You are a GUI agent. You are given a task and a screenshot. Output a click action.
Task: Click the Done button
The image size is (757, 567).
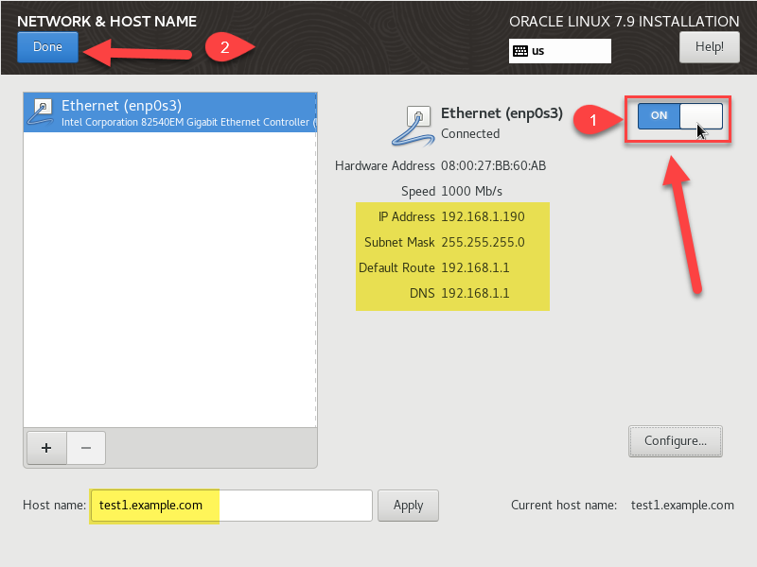click(47, 47)
